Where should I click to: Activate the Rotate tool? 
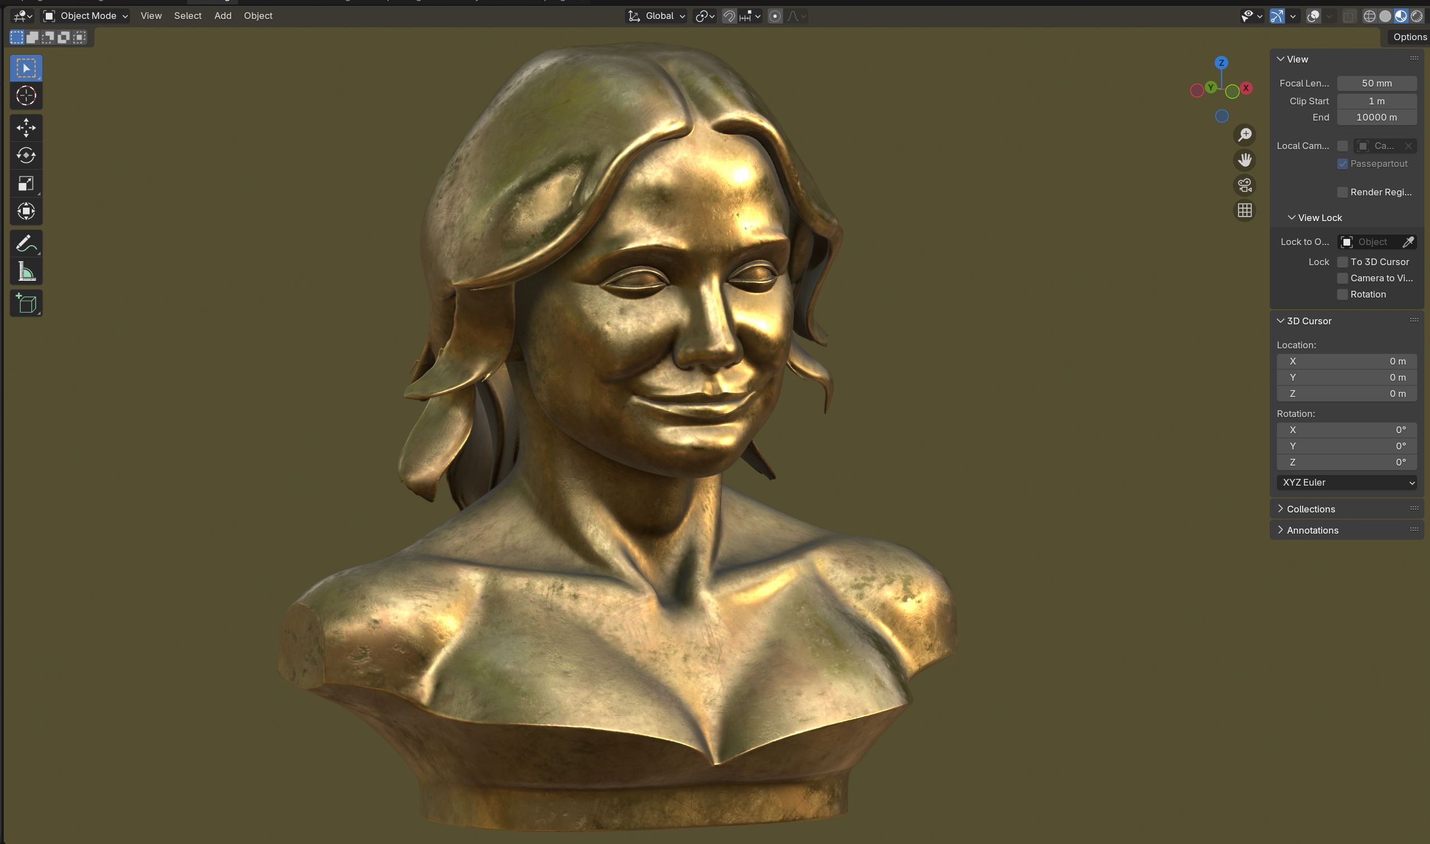click(x=26, y=155)
